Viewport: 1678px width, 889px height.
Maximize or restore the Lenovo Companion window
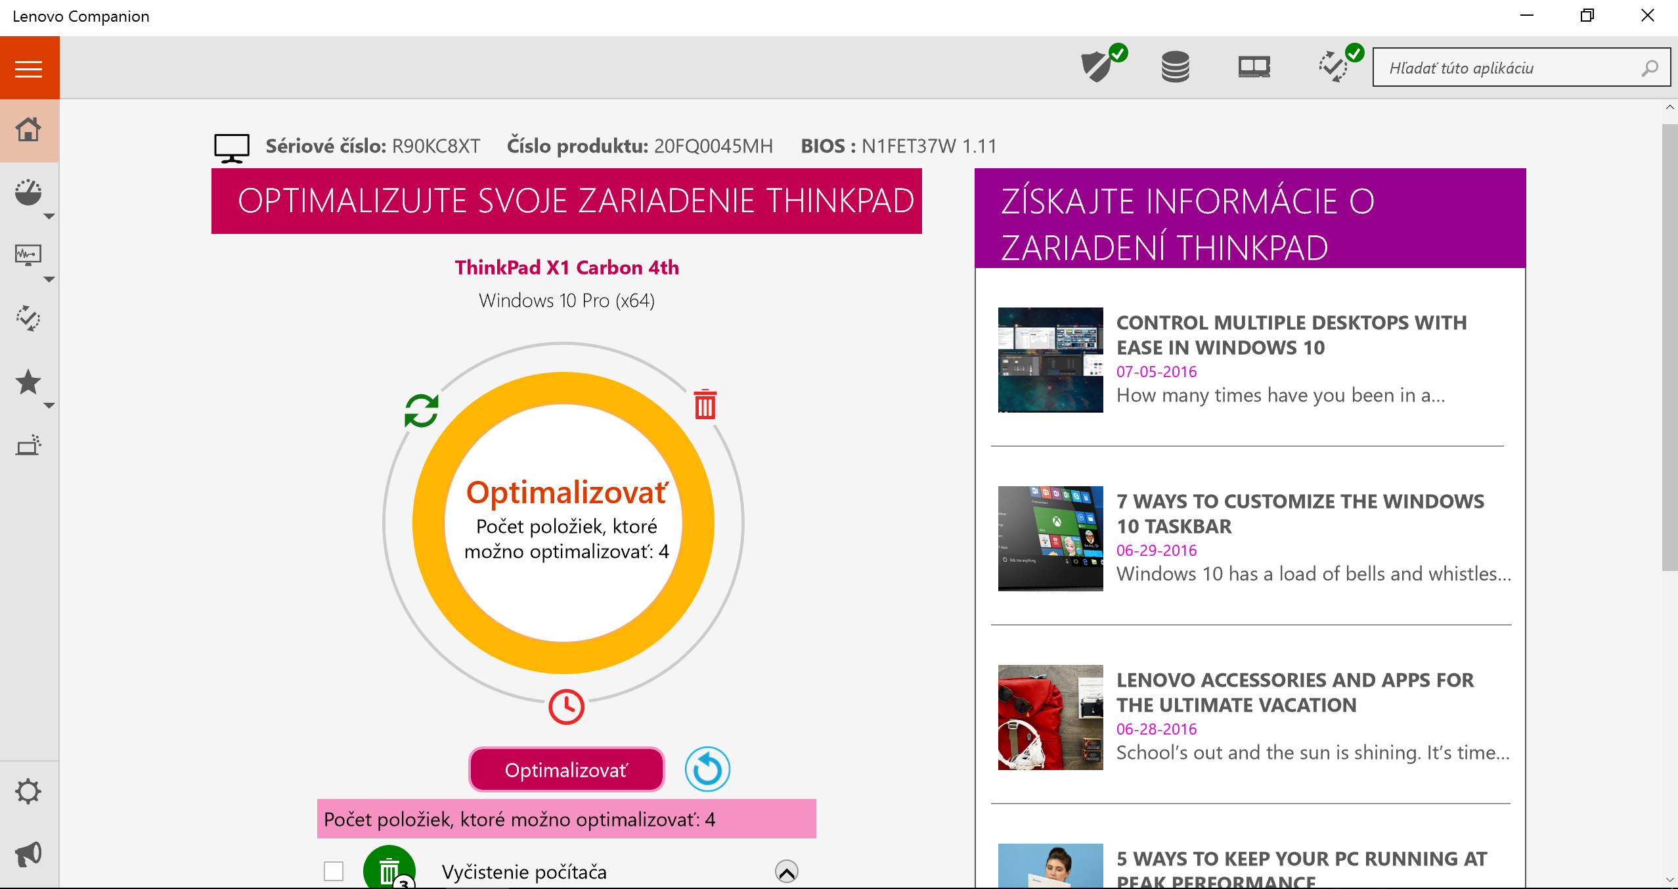coord(1587,15)
